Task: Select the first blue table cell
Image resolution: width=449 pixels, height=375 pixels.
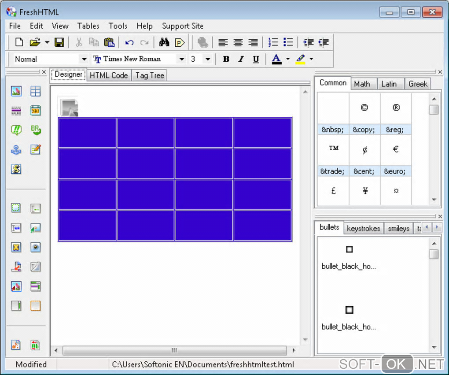Action: [x=87, y=133]
